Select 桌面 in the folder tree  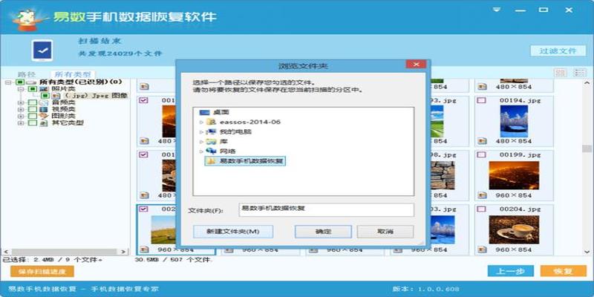221,113
